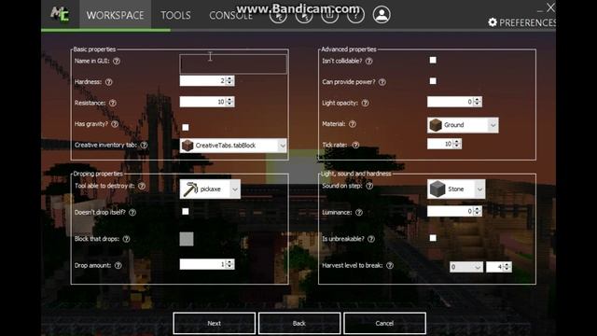Enable the Has gravity? checkbox
597x336 pixels.
tap(186, 127)
